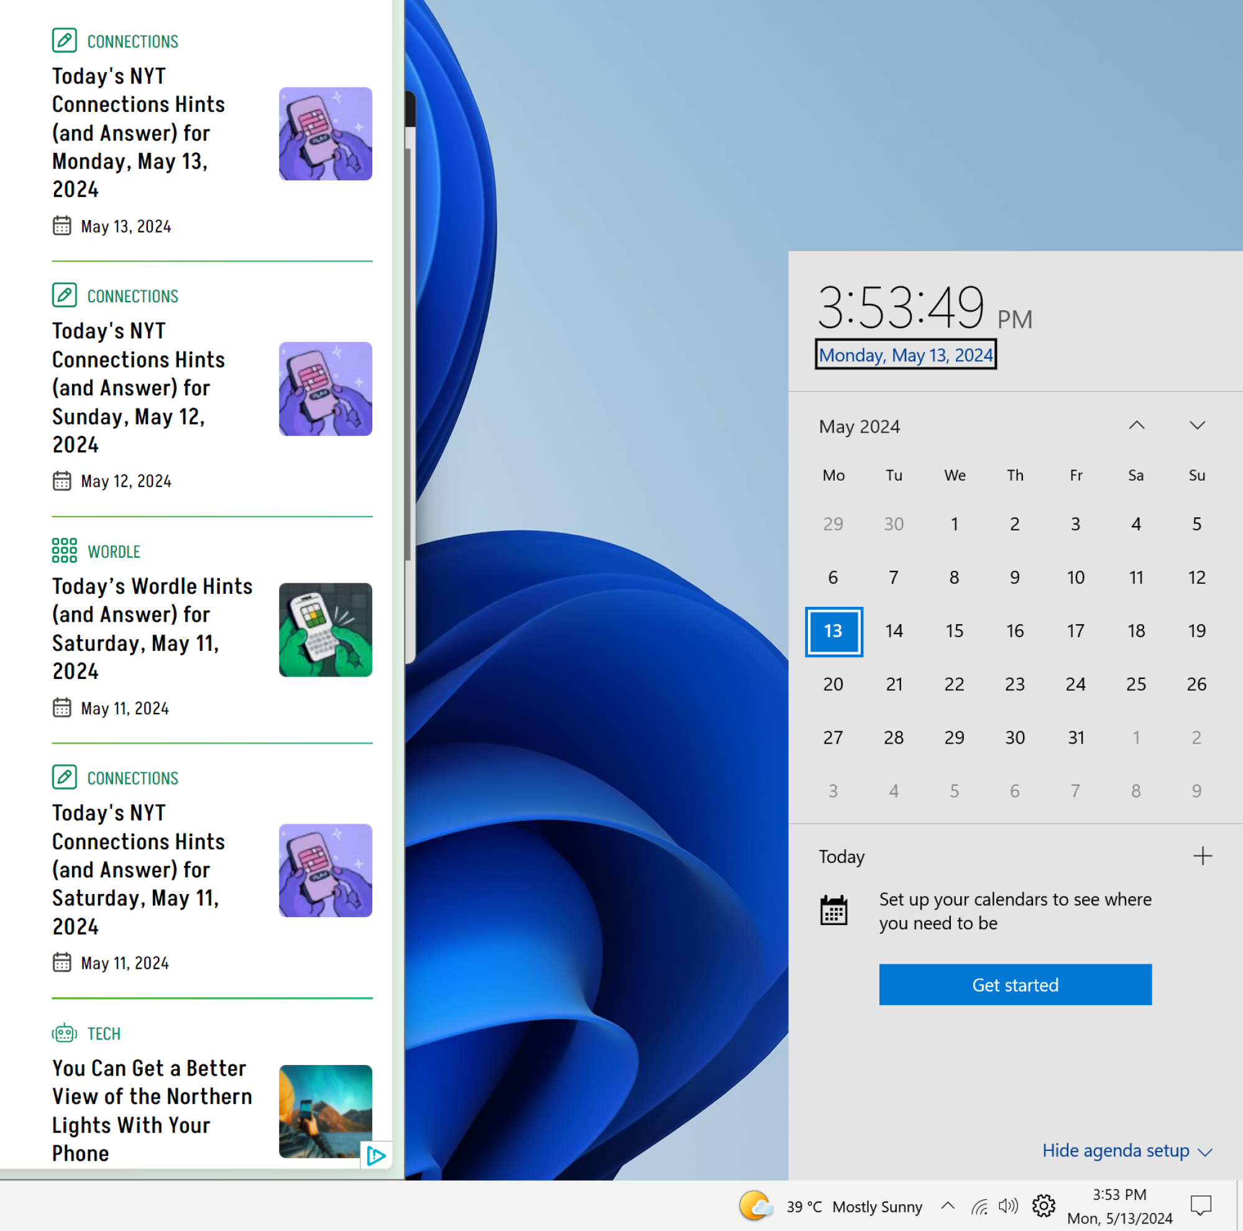Go to next month with down chevron
The width and height of the screenshot is (1243, 1231).
pyautogui.click(x=1196, y=425)
